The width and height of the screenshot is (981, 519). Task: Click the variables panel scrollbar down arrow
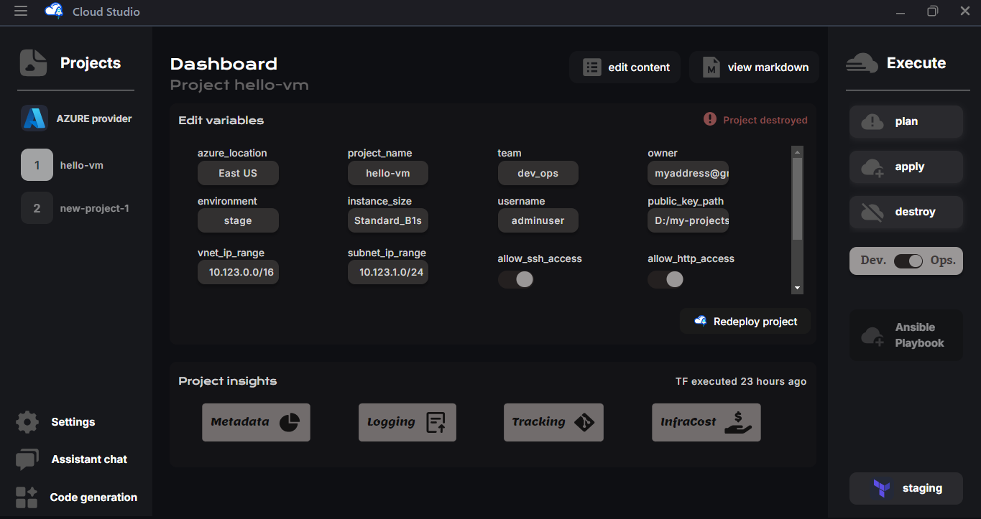[x=797, y=288]
